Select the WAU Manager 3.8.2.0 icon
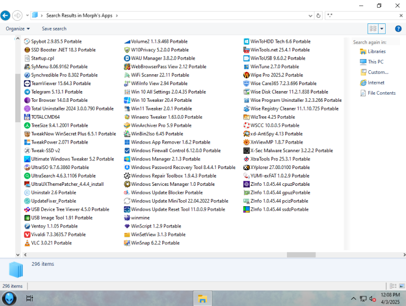This screenshot has height=306, width=406. point(127,59)
